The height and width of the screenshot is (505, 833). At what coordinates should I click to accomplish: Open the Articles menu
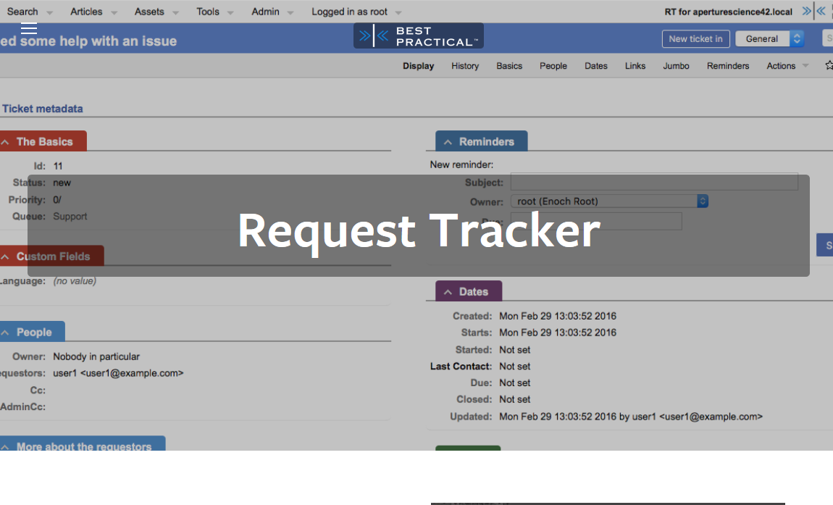click(x=93, y=12)
